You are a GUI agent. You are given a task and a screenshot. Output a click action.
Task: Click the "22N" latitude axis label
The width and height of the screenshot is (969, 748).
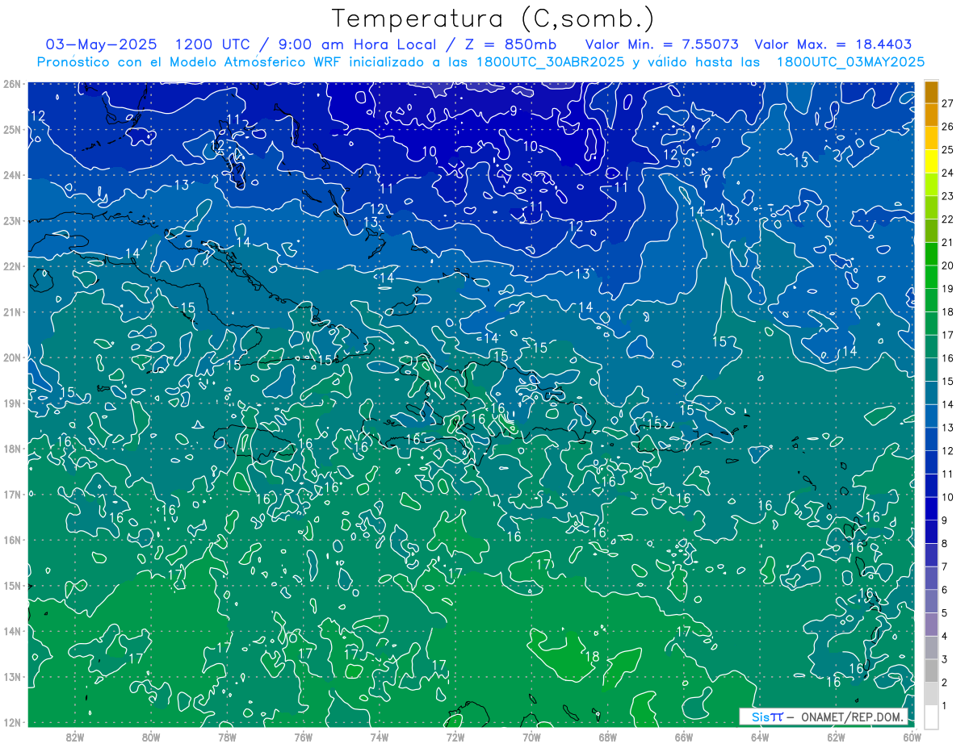[11, 266]
